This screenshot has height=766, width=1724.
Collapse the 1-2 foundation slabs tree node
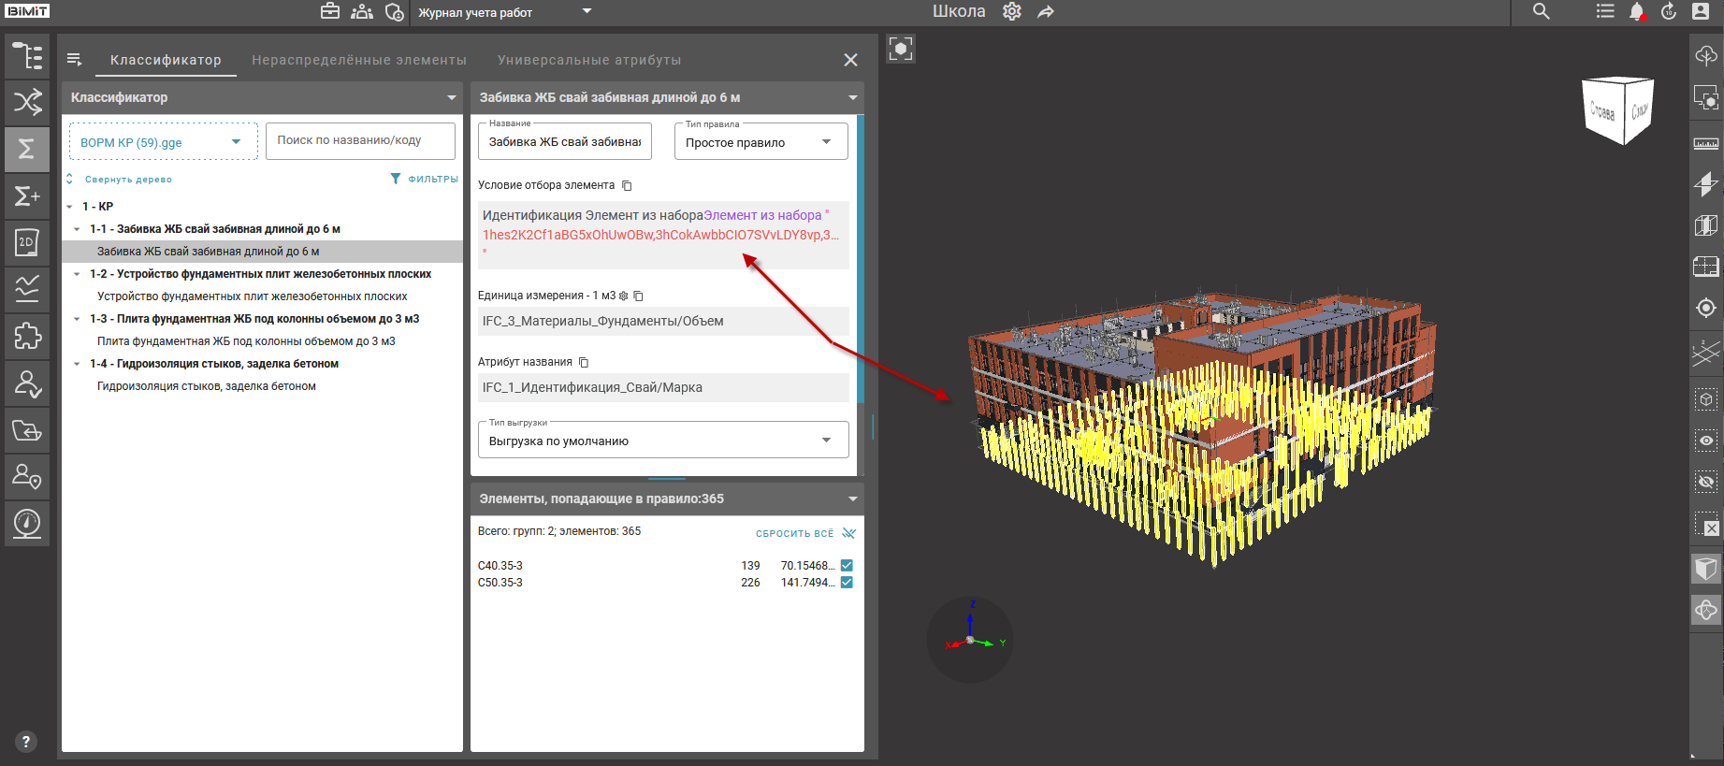[77, 274]
